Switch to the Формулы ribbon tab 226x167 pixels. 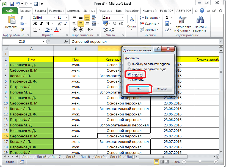73,11
